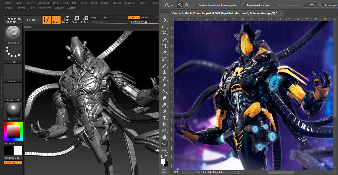The width and height of the screenshot is (338, 175).
Task: Switch to Concept_Mech_Character.psd document tab
Action: click(225, 13)
